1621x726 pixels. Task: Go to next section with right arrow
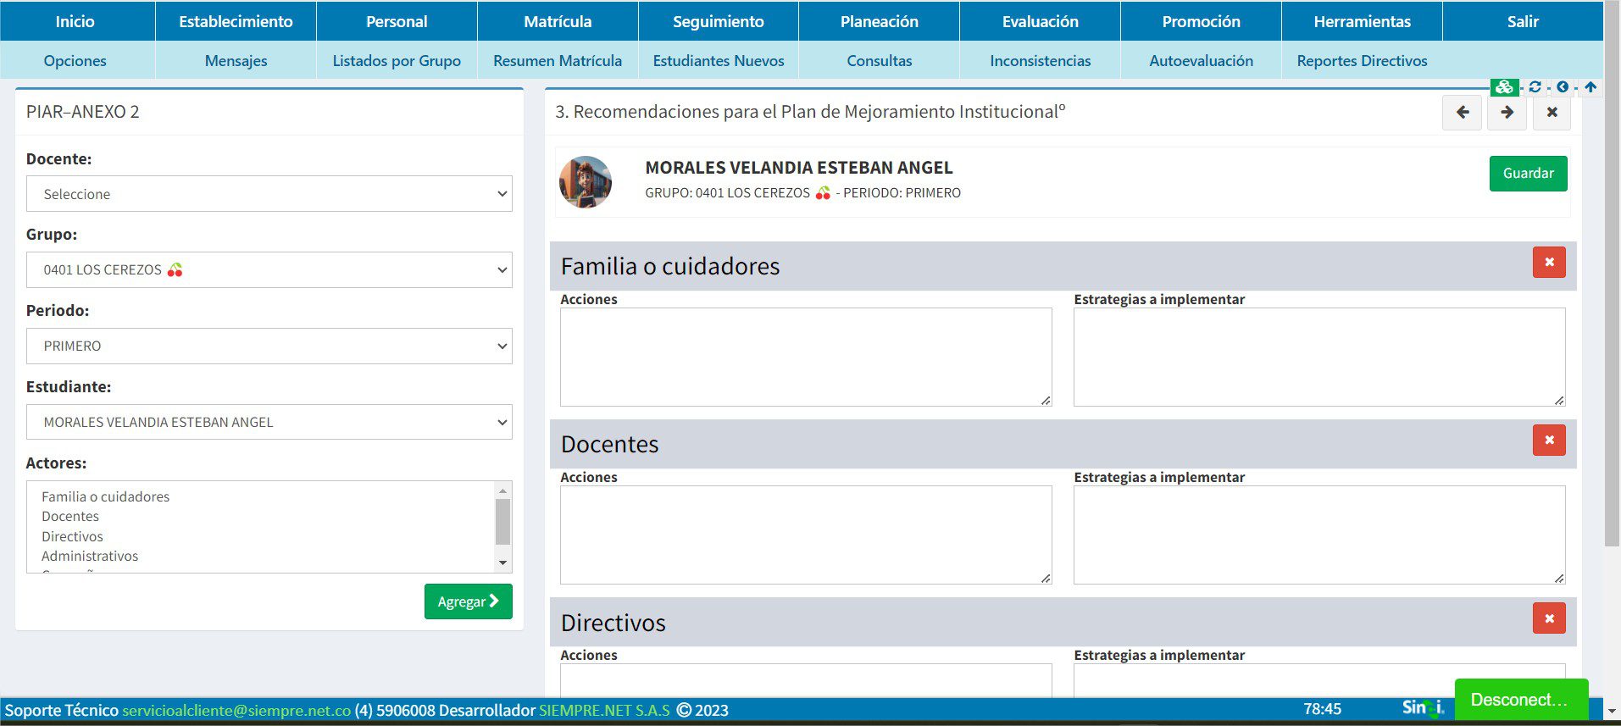[x=1507, y=112]
